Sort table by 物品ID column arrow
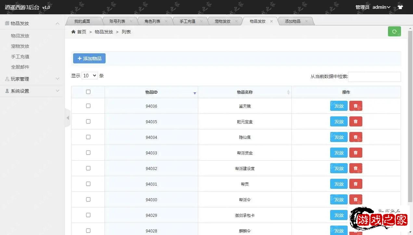 (195, 93)
